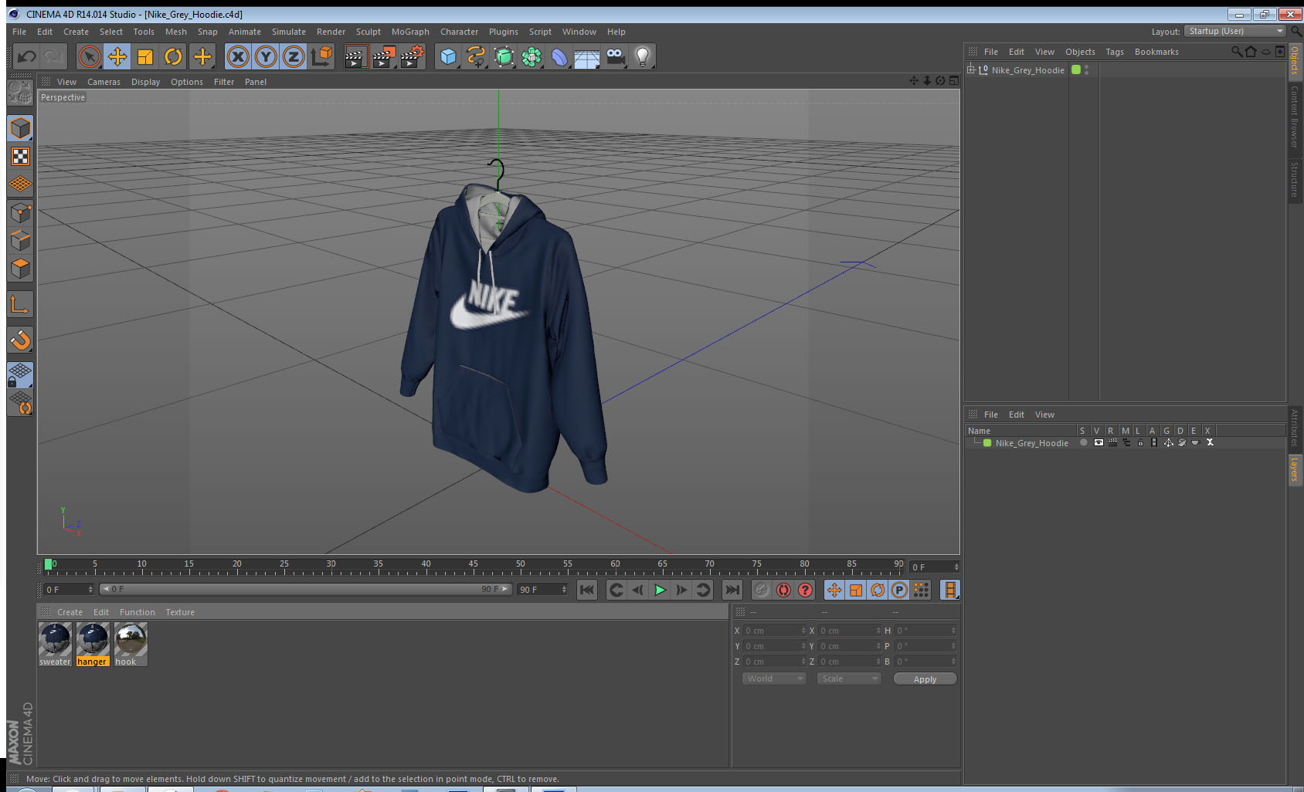Toggle Parameter keyframe recording (P)

click(899, 590)
